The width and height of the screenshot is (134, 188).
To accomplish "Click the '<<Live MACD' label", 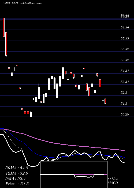I will pos(113,181).
